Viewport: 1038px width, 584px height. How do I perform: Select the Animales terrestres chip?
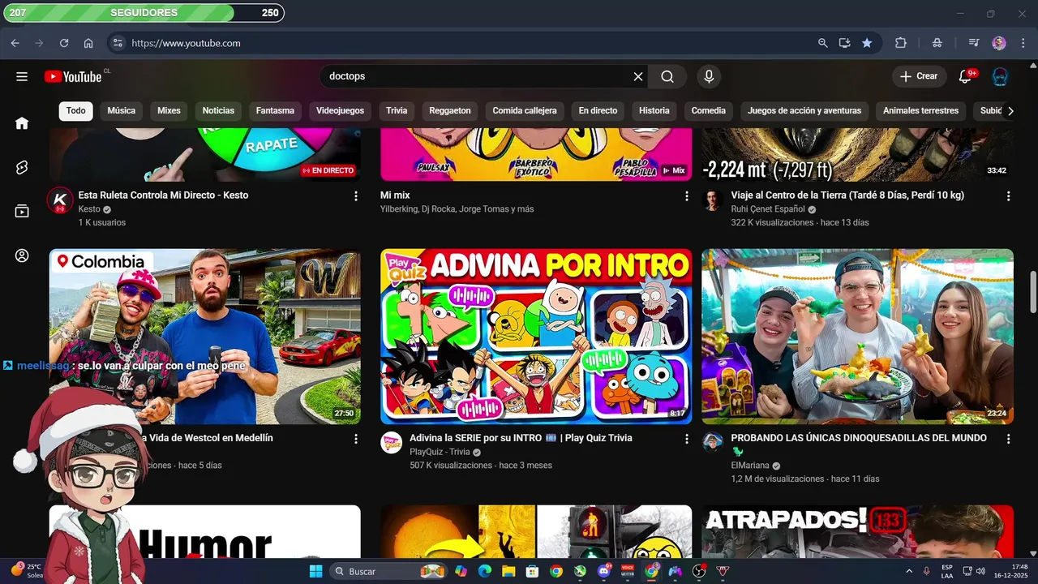[x=920, y=111]
